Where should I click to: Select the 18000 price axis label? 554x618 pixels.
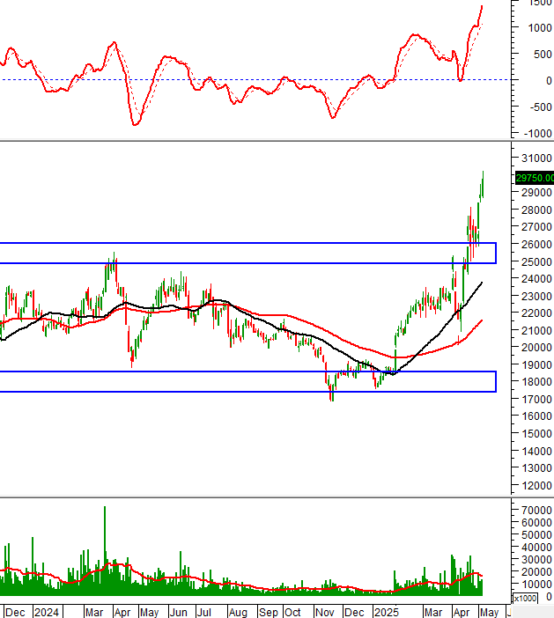[x=536, y=382]
